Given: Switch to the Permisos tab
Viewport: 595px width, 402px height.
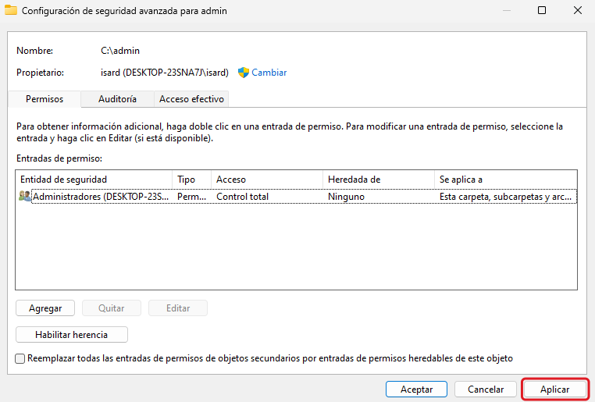Looking at the screenshot, I should point(44,99).
